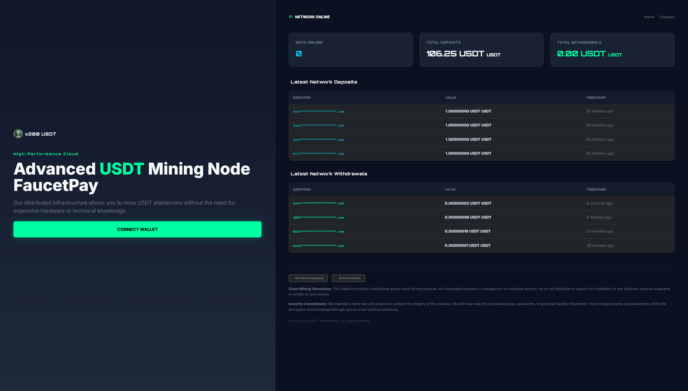Click the green network online status dot
The image size is (688, 391).
tap(291, 17)
